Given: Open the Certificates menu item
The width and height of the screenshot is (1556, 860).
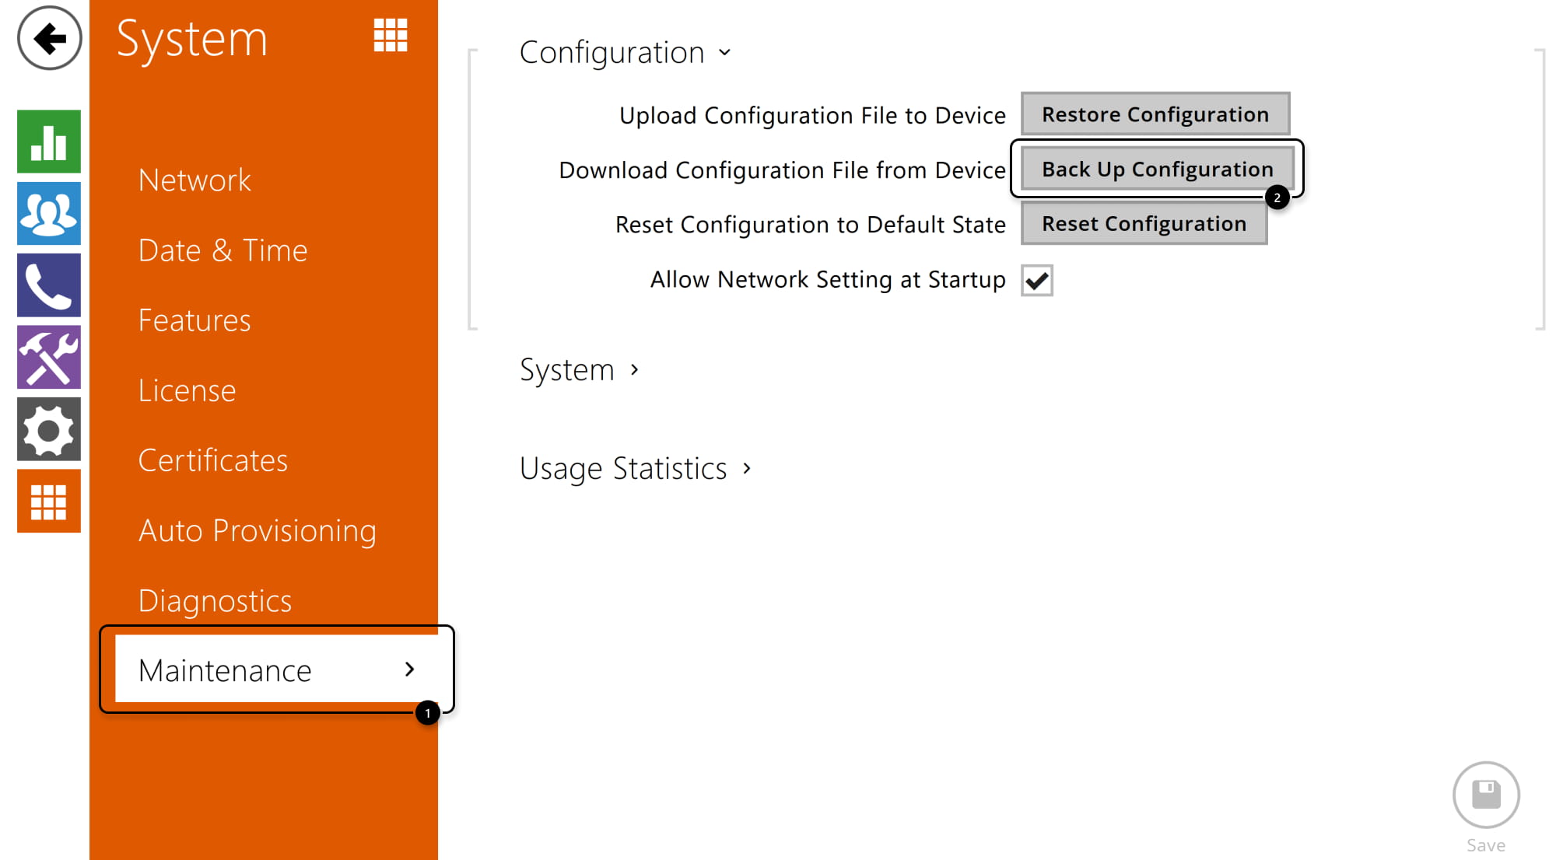Looking at the screenshot, I should coord(213,460).
